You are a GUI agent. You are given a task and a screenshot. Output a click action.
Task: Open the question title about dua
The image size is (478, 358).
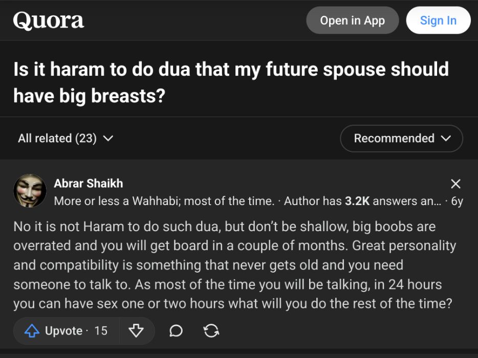[230, 81]
